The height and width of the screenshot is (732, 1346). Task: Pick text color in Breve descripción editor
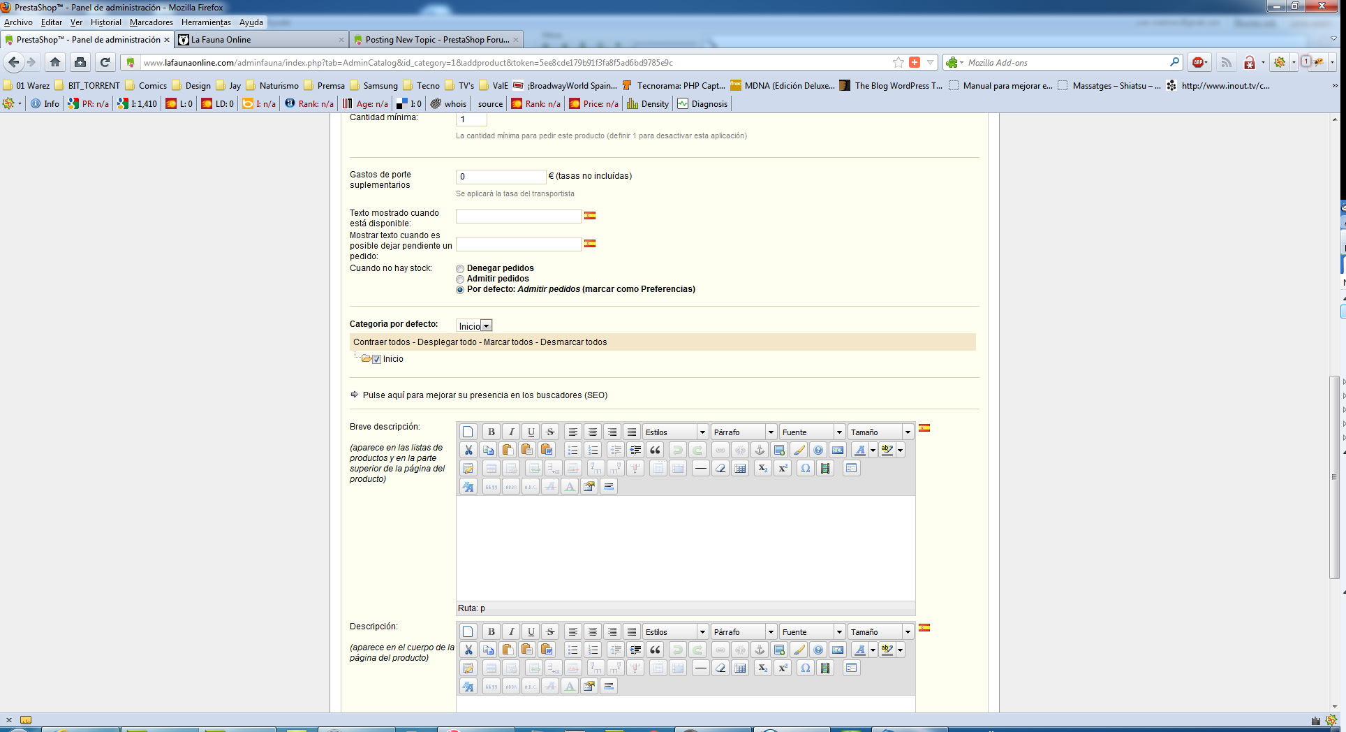point(860,450)
